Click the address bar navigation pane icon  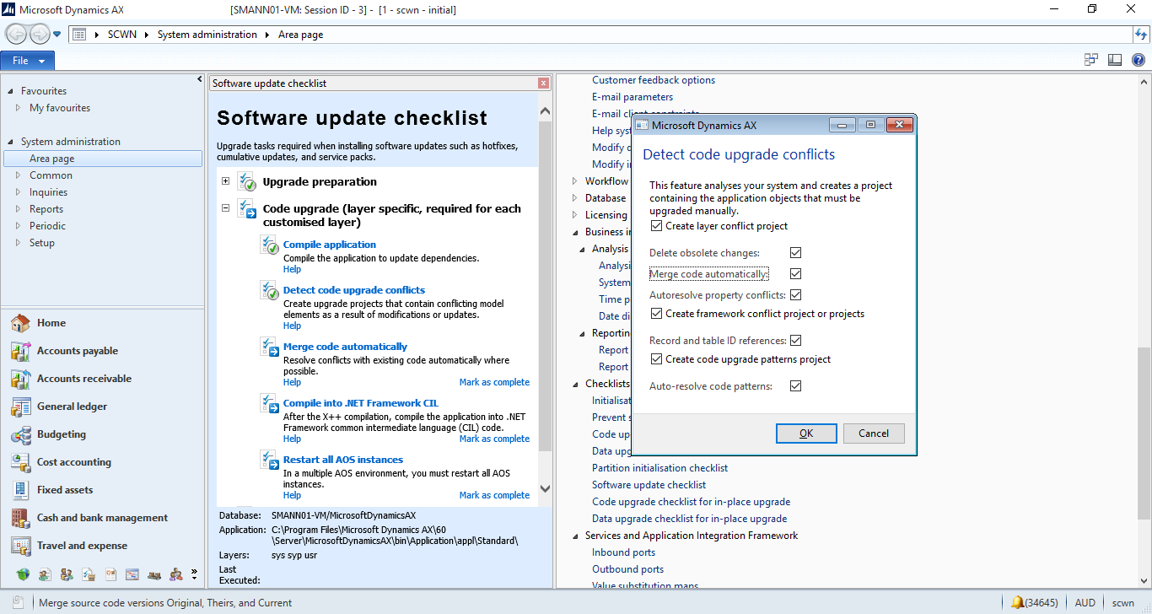point(79,35)
